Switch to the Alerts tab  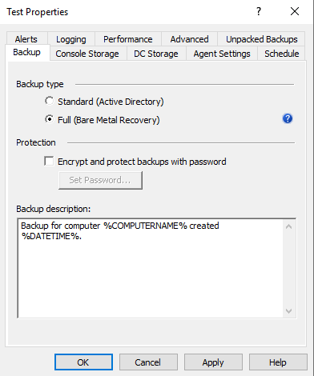[x=26, y=39]
